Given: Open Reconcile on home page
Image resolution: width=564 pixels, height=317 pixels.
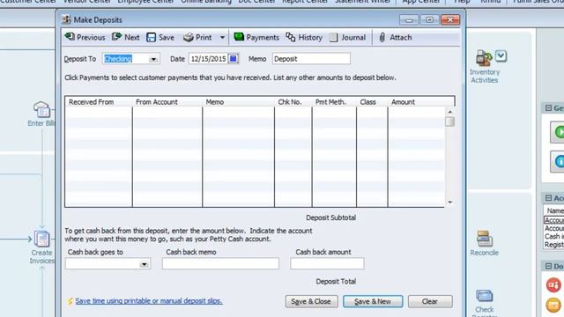Looking at the screenshot, I should [x=484, y=243].
